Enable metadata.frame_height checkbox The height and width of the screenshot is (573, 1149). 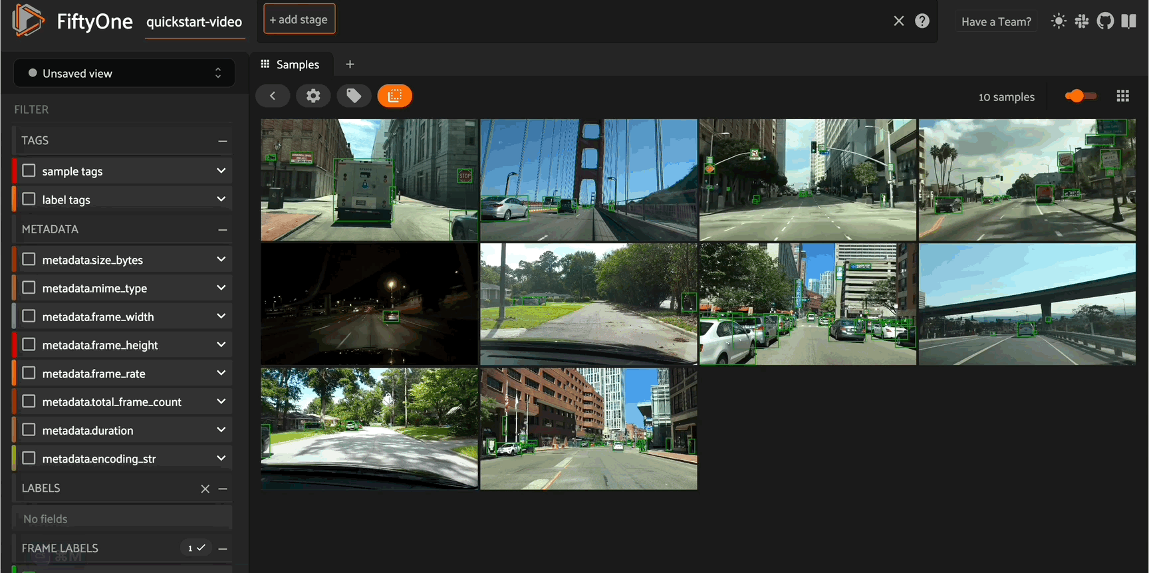pyautogui.click(x=29, y=344)
